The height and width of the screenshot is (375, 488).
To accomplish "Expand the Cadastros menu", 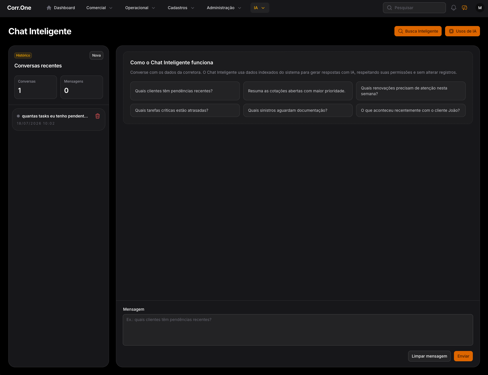I will 181,8.
